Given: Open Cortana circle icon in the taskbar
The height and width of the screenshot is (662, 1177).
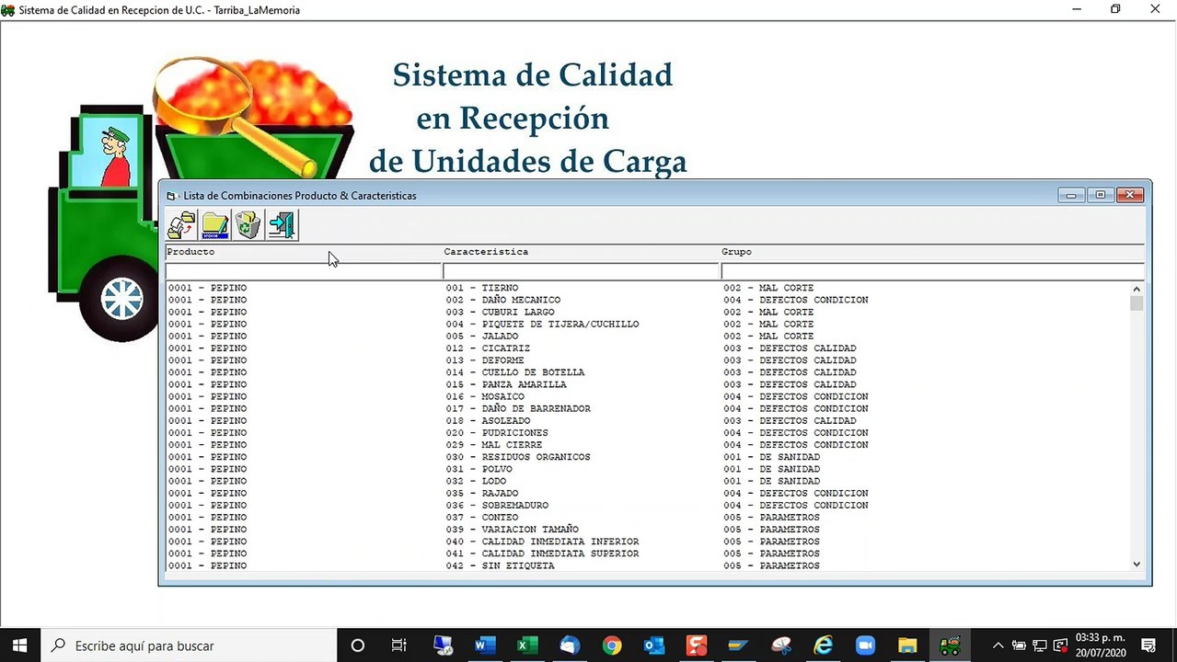Looking at the screenshot, I should pos(358,645).
